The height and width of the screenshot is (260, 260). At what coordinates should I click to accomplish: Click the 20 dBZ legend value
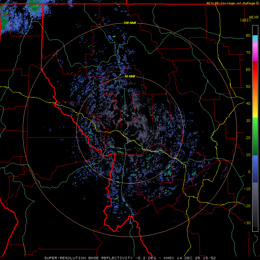click(x=248, y=138)
